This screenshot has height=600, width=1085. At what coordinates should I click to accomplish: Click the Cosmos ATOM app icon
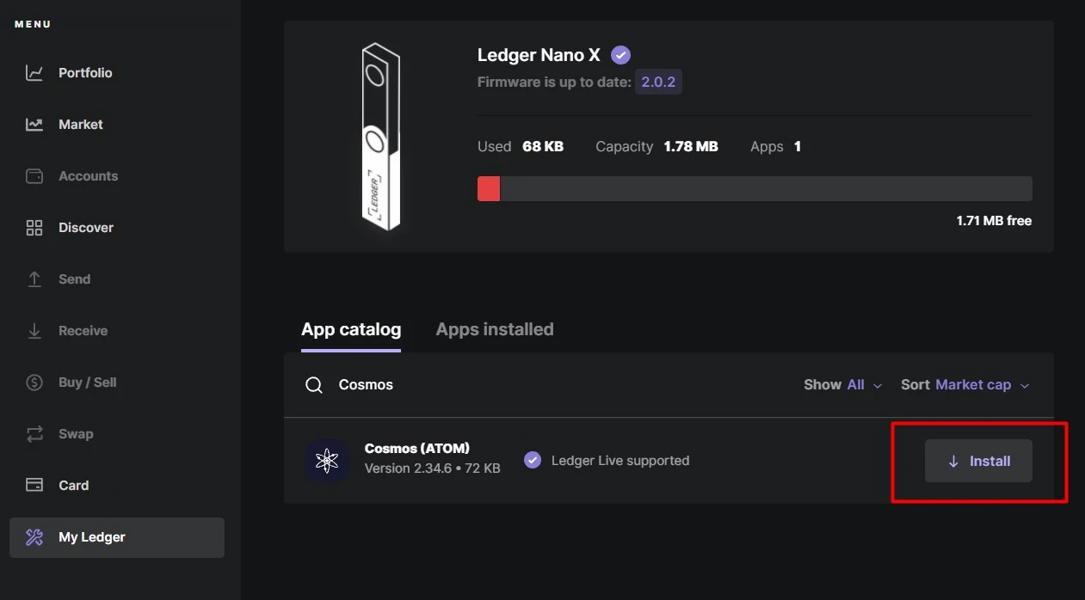(x=327, y=461)
